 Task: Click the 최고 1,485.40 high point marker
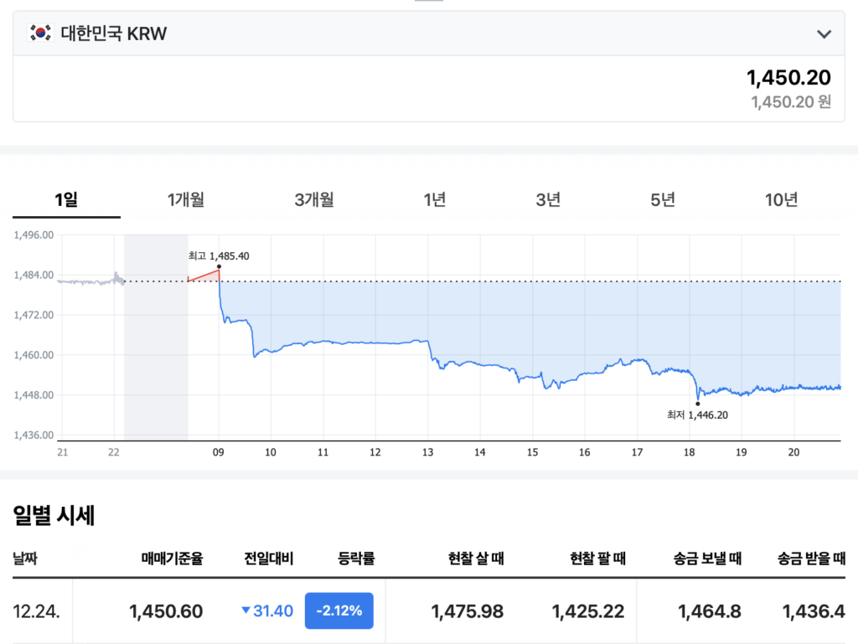point(219,266)
